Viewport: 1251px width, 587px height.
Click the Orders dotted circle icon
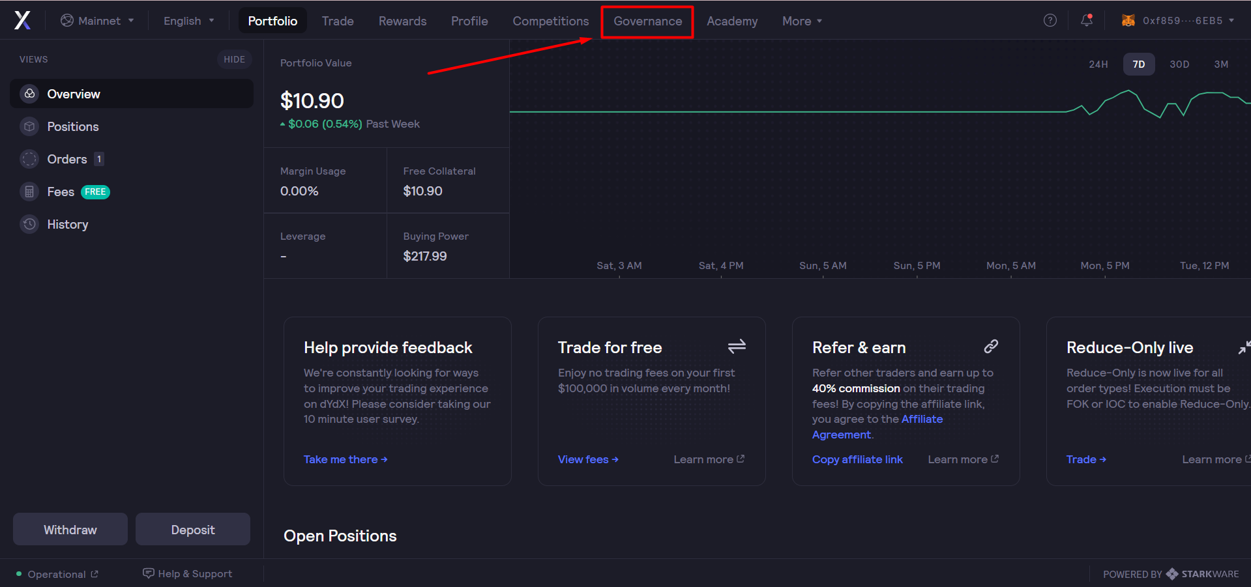29,159
